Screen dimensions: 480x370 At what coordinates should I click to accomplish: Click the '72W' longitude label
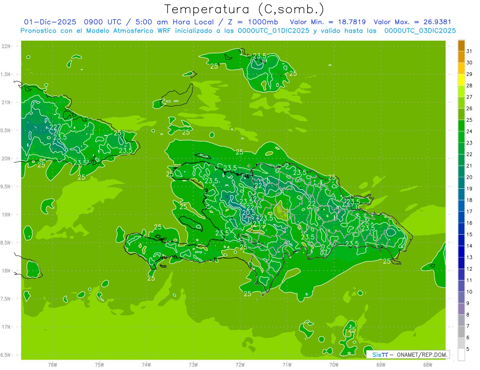[240, 365]
